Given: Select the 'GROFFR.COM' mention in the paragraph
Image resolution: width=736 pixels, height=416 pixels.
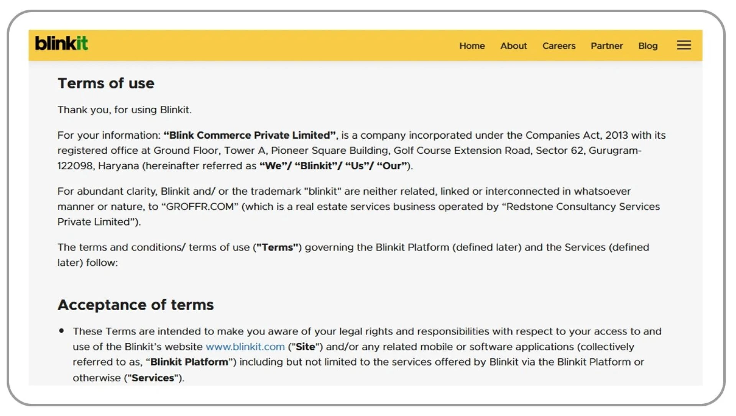Looking at the screenshot, I should click(199, 206).
